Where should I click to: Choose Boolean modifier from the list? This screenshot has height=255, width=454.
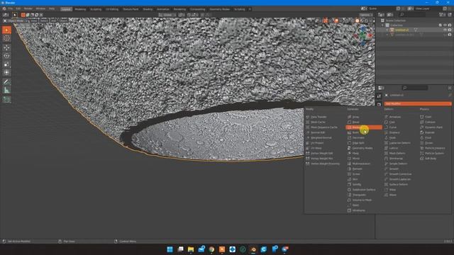pos(364,127)
